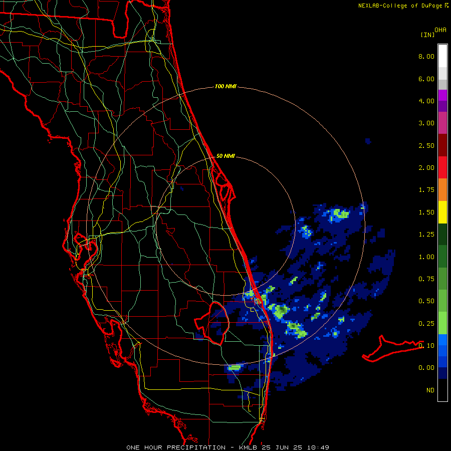The width and height of the screenshot is (451, 451).
Task: Click the 100 NMI range ring label
Action: point(225,86)
